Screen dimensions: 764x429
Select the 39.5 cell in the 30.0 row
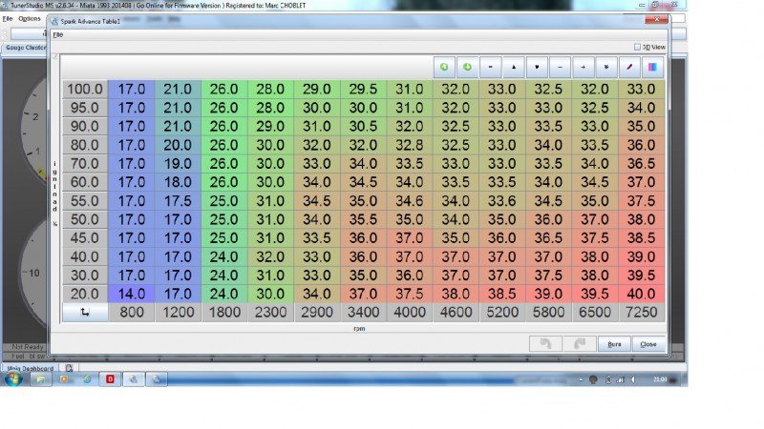coord(641,276)
